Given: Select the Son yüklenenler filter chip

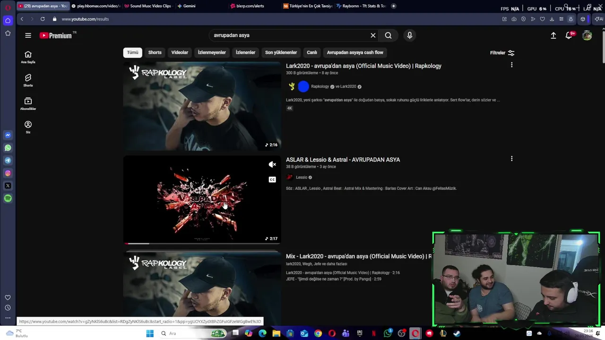Looking at the screenshot, I should click(x=281, y=52).
